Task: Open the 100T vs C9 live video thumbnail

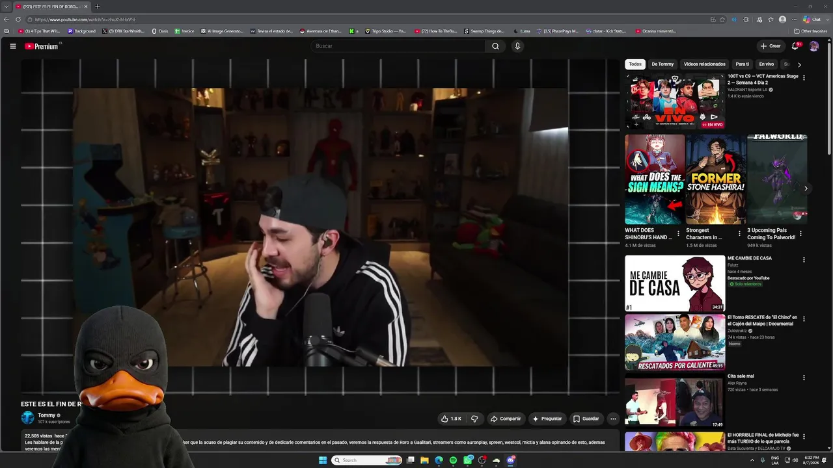Action: point(675,101)
